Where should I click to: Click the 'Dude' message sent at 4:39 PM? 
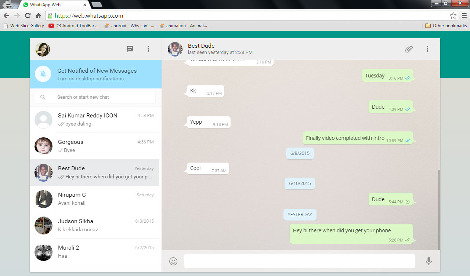pos(391,107)
